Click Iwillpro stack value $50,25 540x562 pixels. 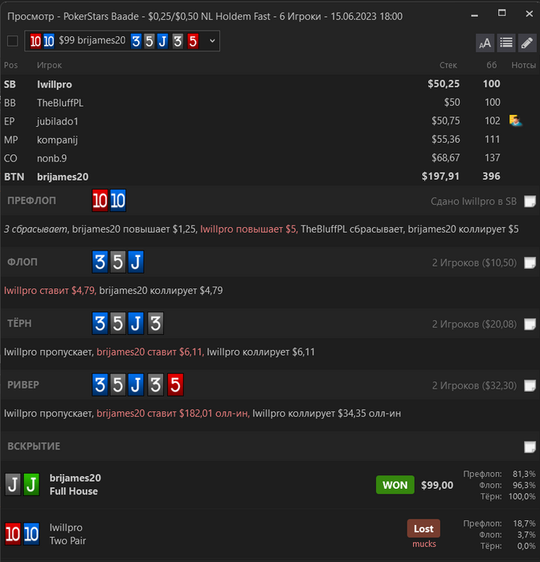click(444, 83)
